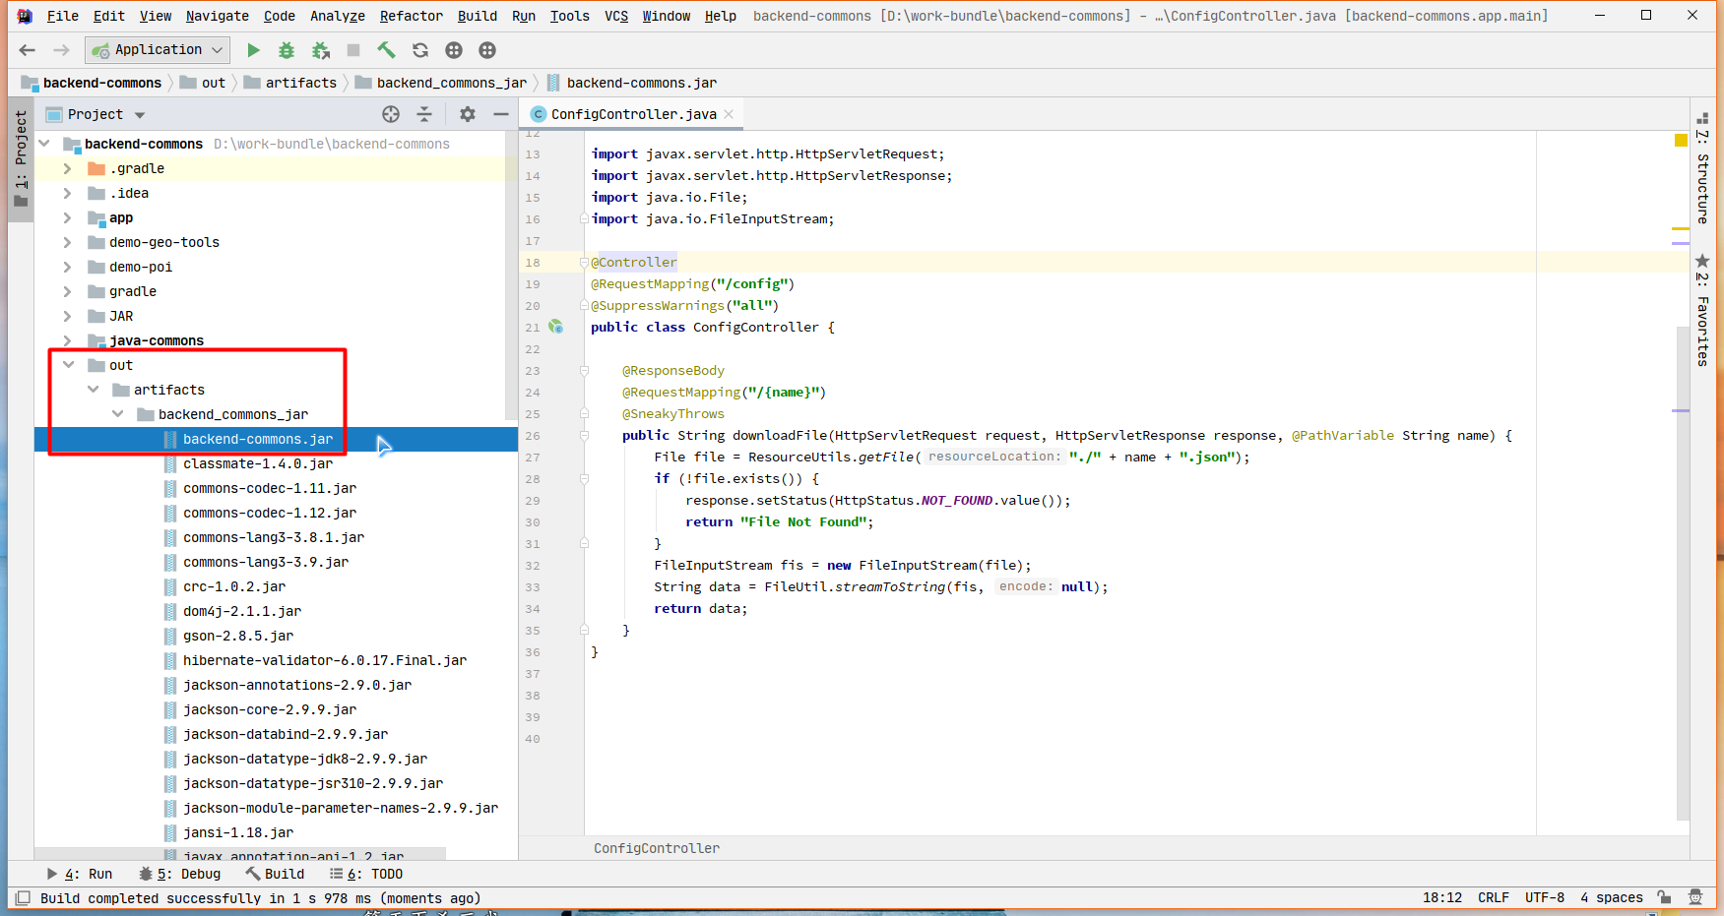Viewport: 1724px width, 916px height.
Task: Click the inspector face icon in status bar
Action: coord(1695,897)
